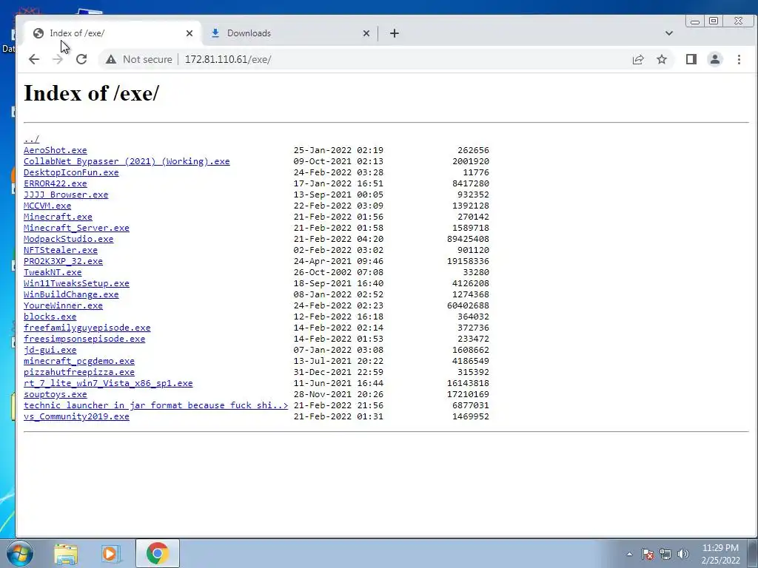Click jd-gui.exe link
The height and width of the screenshot is (568, 758).
click(50, 350)
